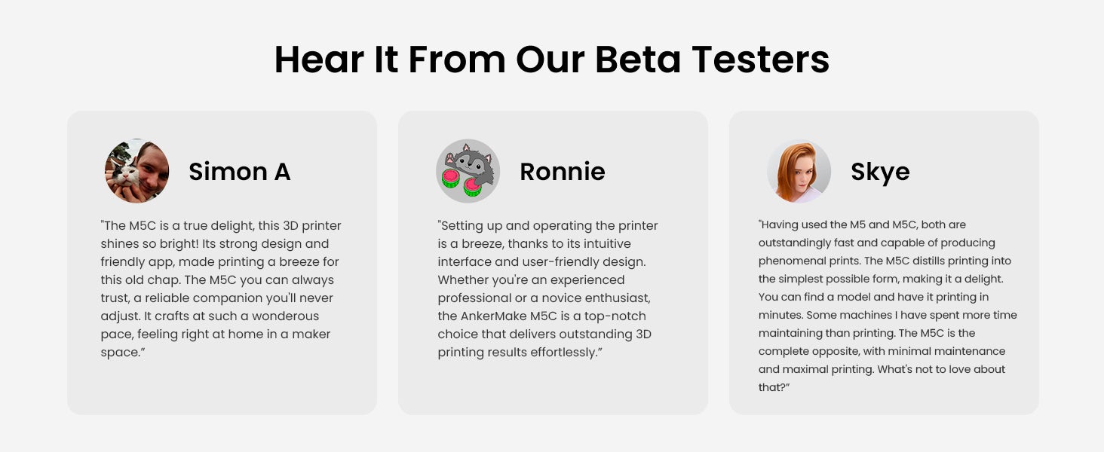Click 'feeling right at home in a maker' line

216,334
